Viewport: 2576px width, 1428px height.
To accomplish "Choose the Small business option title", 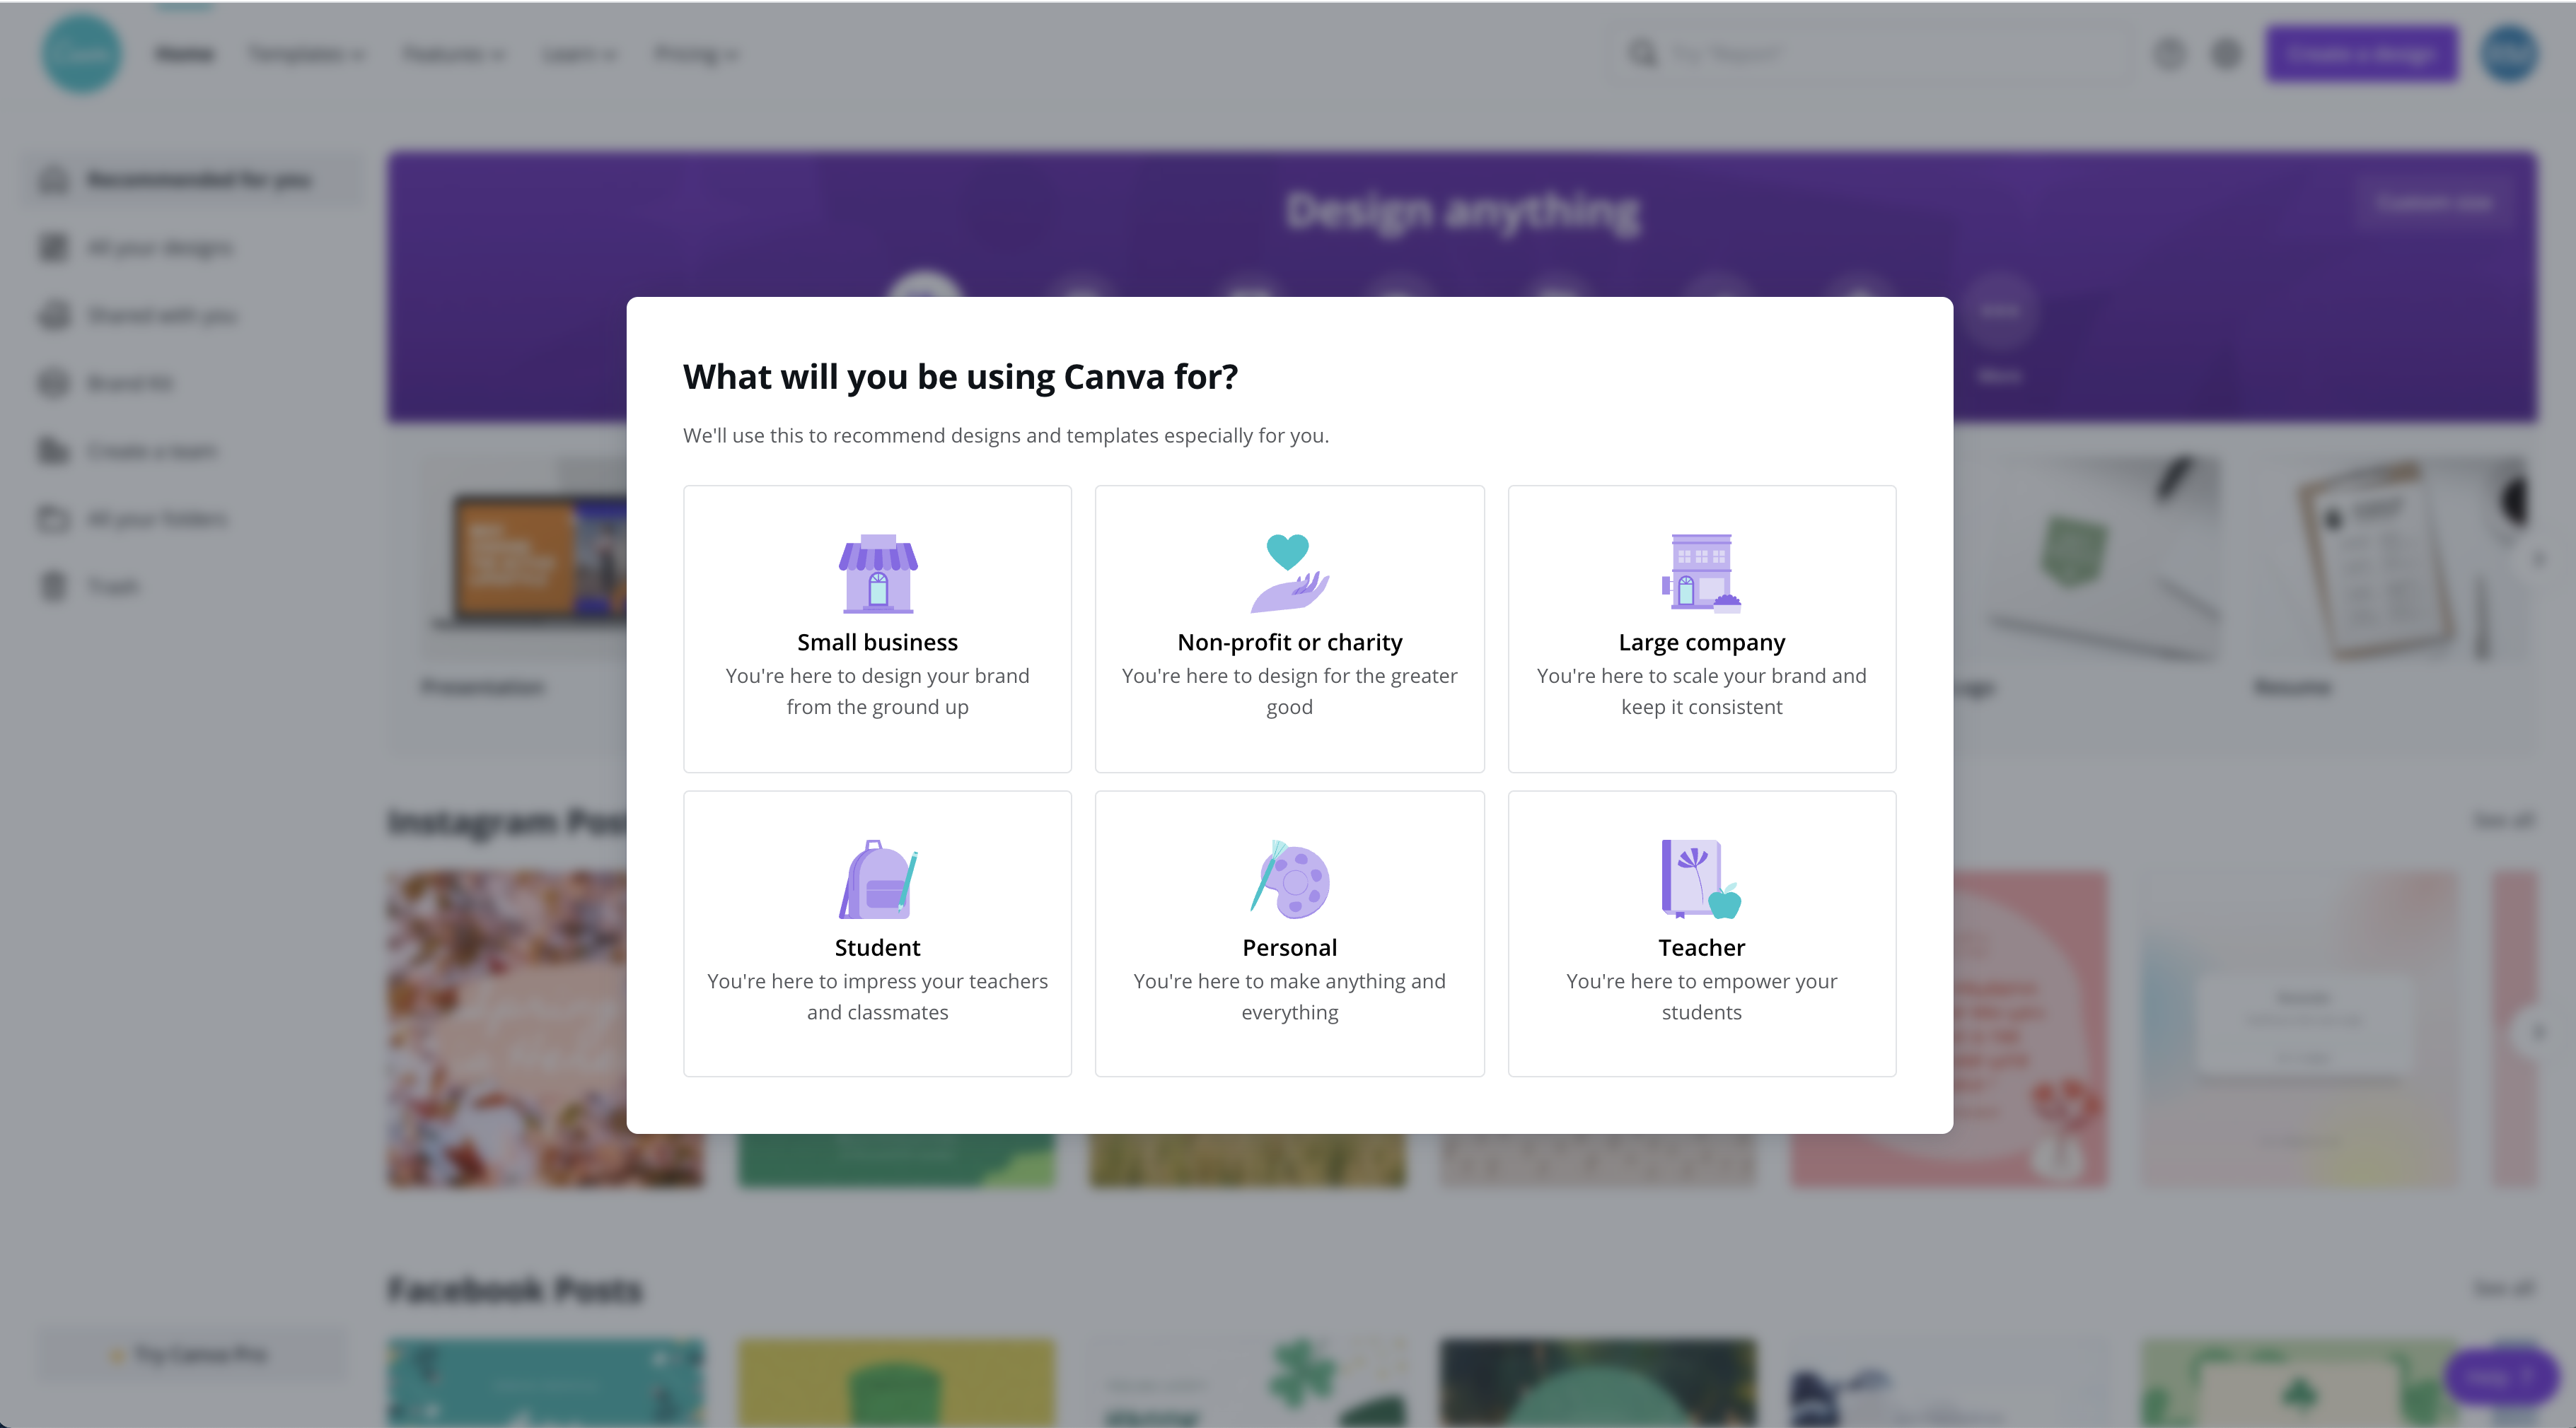I will (877, 642).
